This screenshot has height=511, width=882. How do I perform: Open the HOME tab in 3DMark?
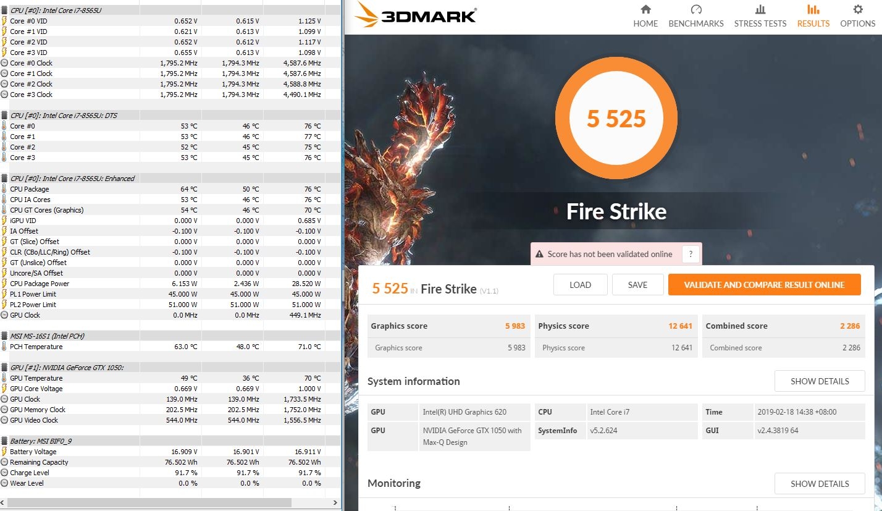coord(645,16)
